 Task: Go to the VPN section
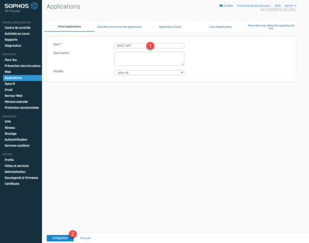[x=8, y=122]
